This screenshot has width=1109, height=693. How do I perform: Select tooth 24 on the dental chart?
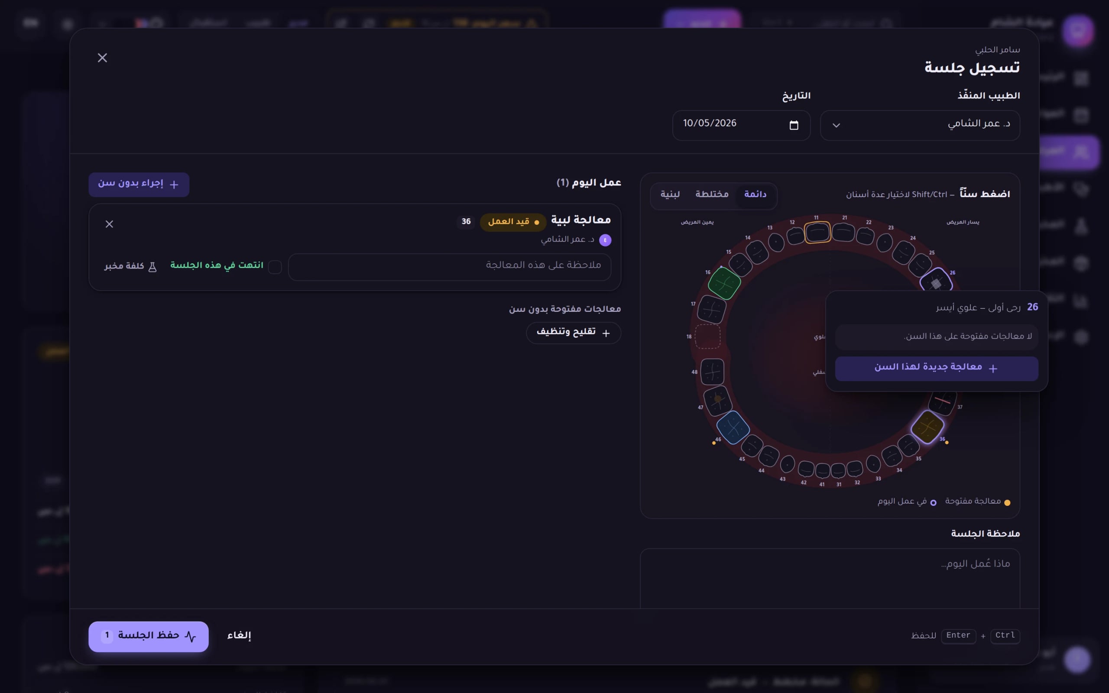[x=903, y=253]
